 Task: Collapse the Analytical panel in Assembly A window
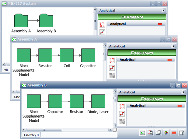coord(173,46)
